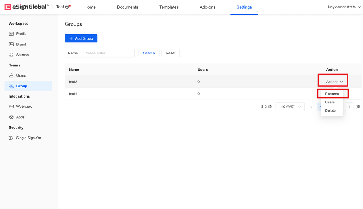Image resolution: width=363 pixels, height=209 pixels.
Task: Open Apps under Integrations
Action: click(x=20, y=117)
